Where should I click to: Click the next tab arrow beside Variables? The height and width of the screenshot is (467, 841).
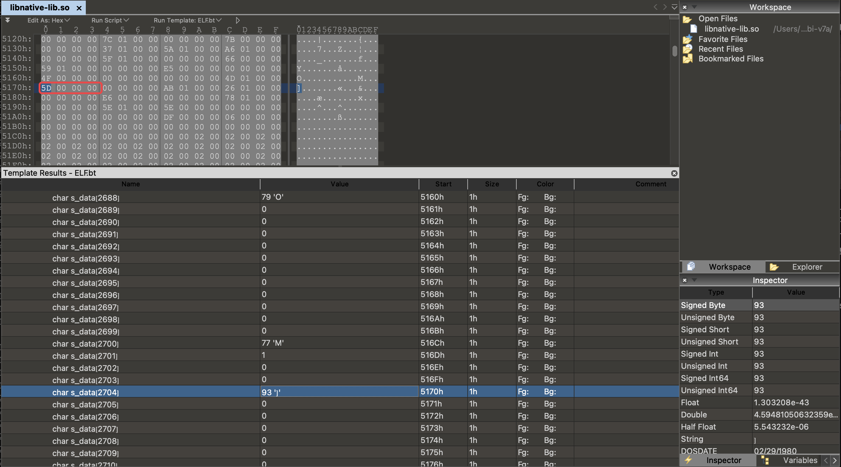tap(835, 460)
